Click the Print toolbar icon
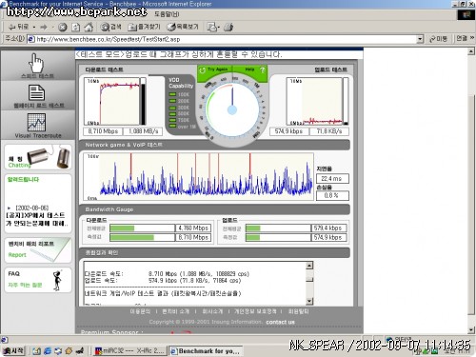The width and height of the screenshot is (476, 357). 228,28
